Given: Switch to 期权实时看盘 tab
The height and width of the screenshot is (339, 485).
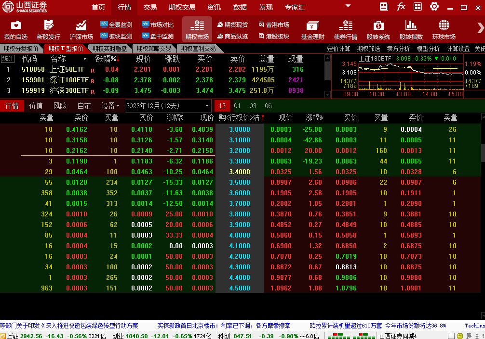Looking at the screenshot, I should pyautogui.click(x=109, y=49).
